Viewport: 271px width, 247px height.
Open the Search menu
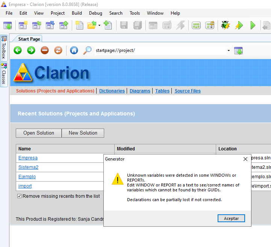[x=116, y=13]
